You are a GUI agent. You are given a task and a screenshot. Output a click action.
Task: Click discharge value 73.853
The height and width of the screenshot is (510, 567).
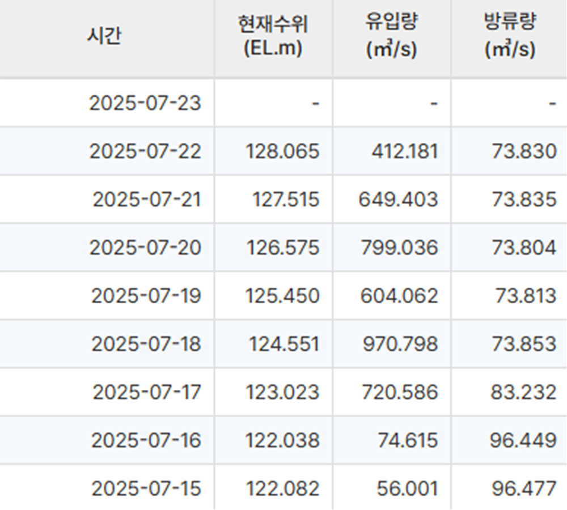(x=524, y=344)
